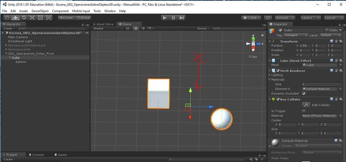
Task: Toggle scene lighting sun icon
Action: (x=136, y=28)
